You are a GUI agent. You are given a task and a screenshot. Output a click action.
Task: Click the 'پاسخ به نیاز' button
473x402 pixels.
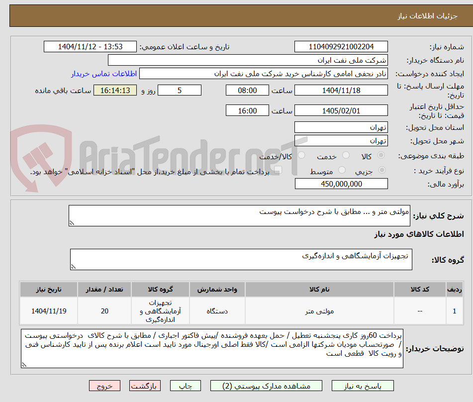pyautogui.click(x=363, y=386)
